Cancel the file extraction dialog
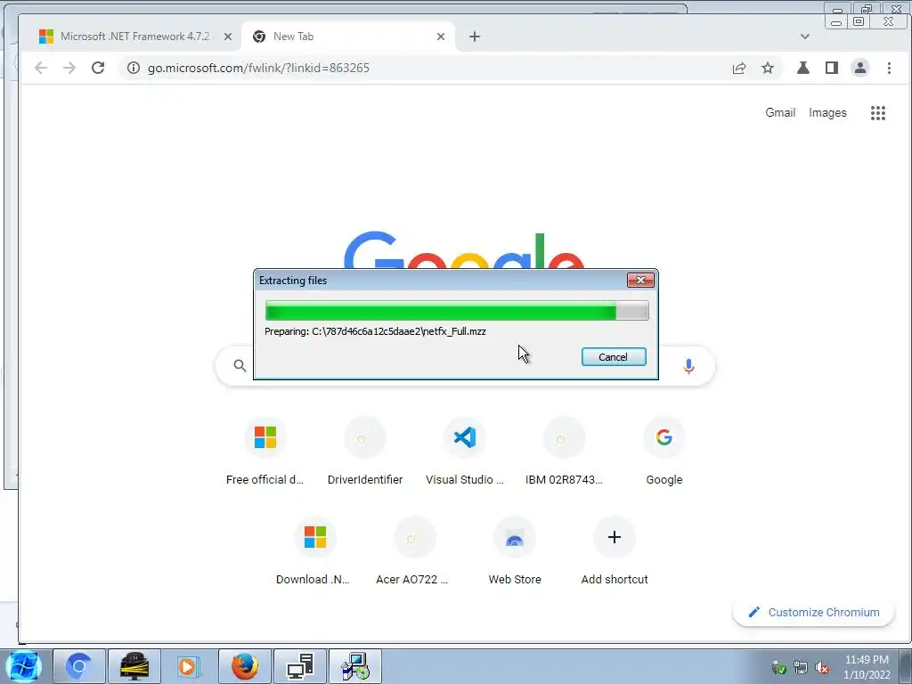912x684 pixels. tap(613, 356)
